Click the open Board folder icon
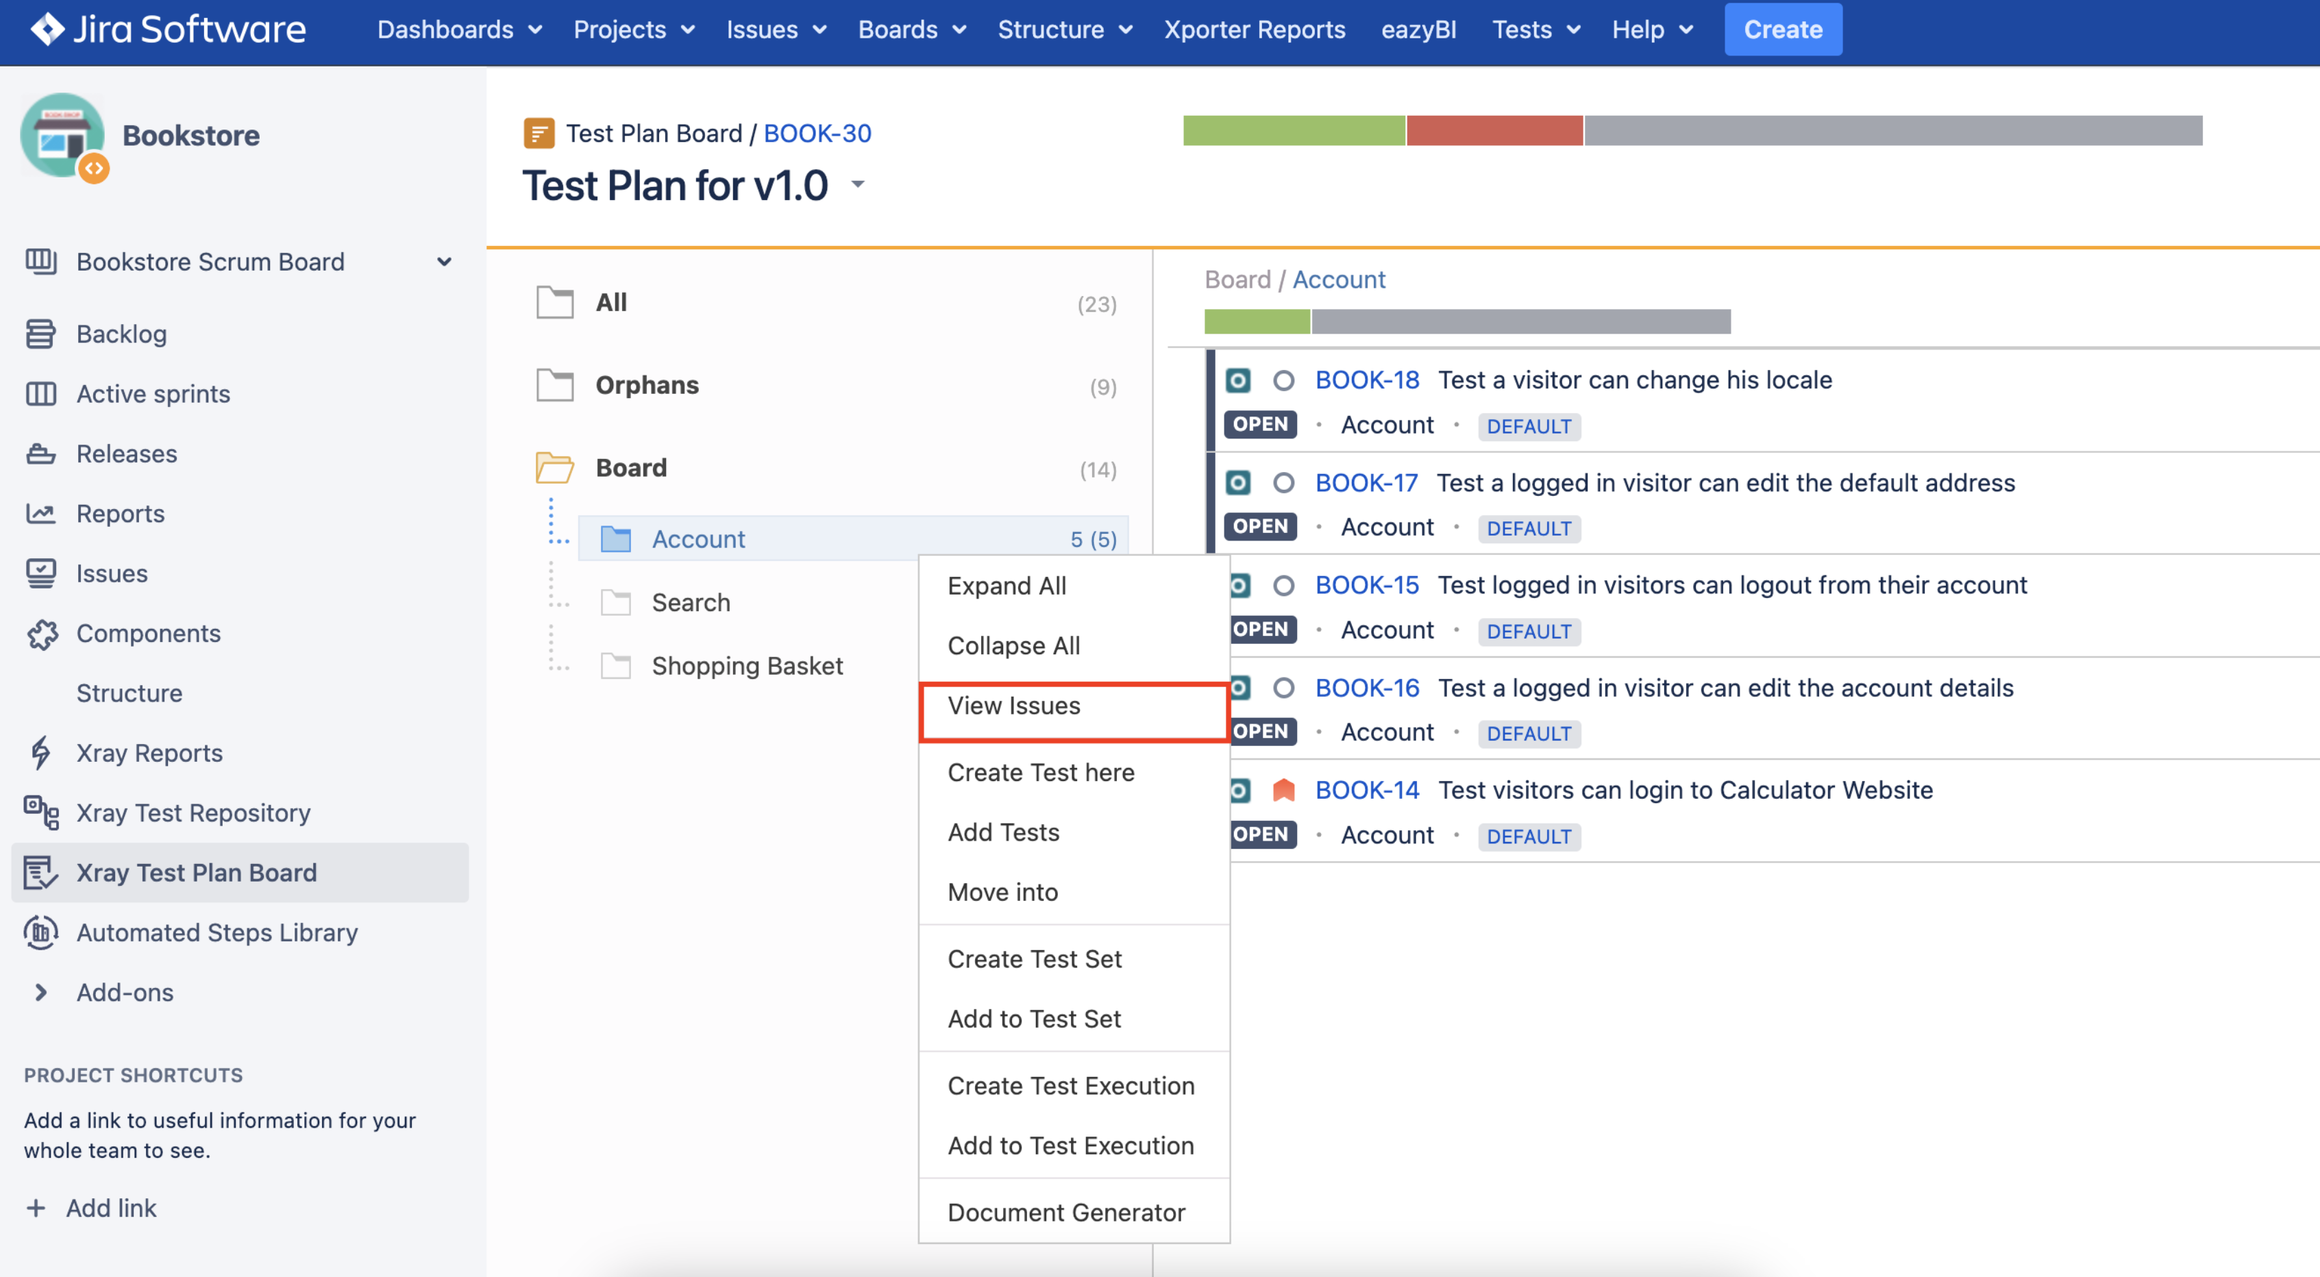The width and height of the screenshot is (2320, 1277). (x=555, y=467)
